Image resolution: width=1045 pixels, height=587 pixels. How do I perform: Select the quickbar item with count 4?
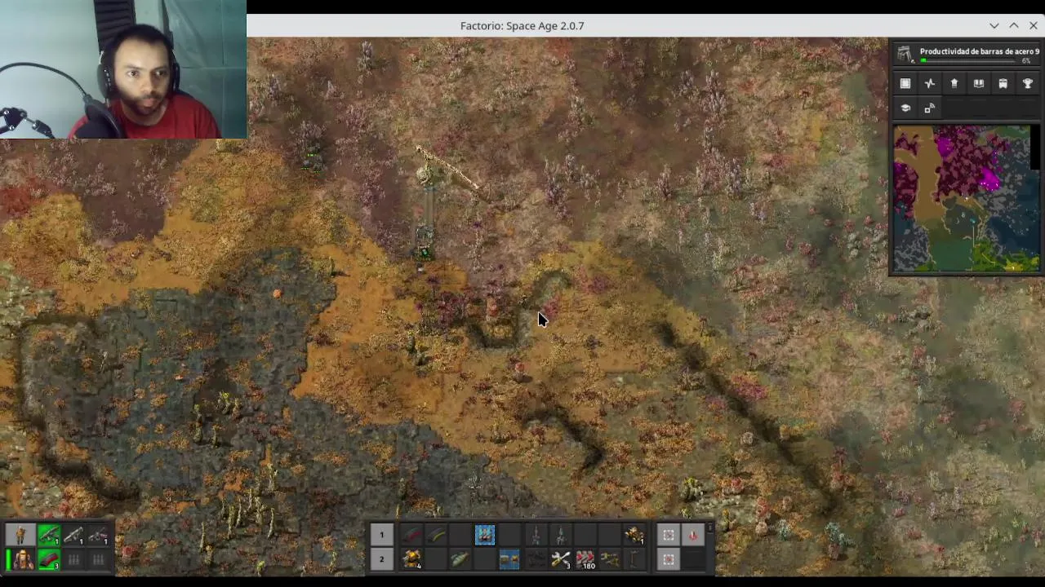411,559
